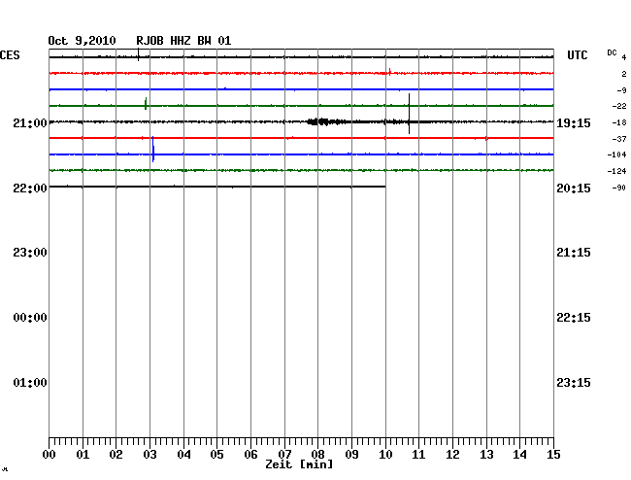Click the DC offset value '-22'
Image resolution: width=631 pixels, height=480 pixels.
pos(619,106)
